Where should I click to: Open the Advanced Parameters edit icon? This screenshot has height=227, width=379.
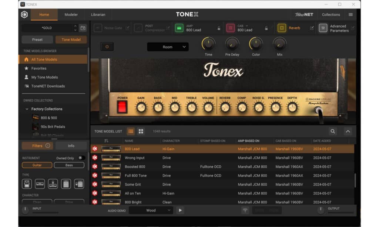[x=353, y=28]
